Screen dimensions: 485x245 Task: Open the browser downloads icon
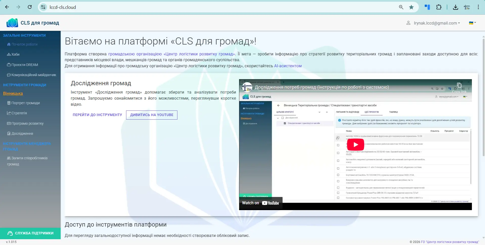tap(455, 7)
